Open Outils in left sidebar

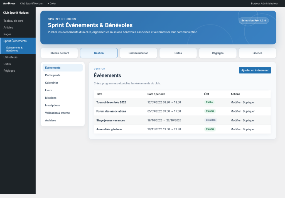[18, 64]
